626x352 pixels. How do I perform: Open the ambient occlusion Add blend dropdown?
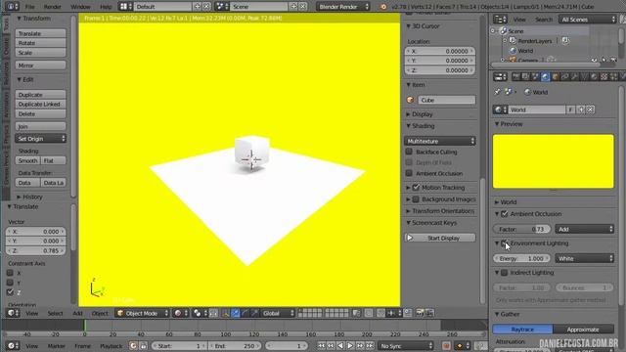pos(585,229)
